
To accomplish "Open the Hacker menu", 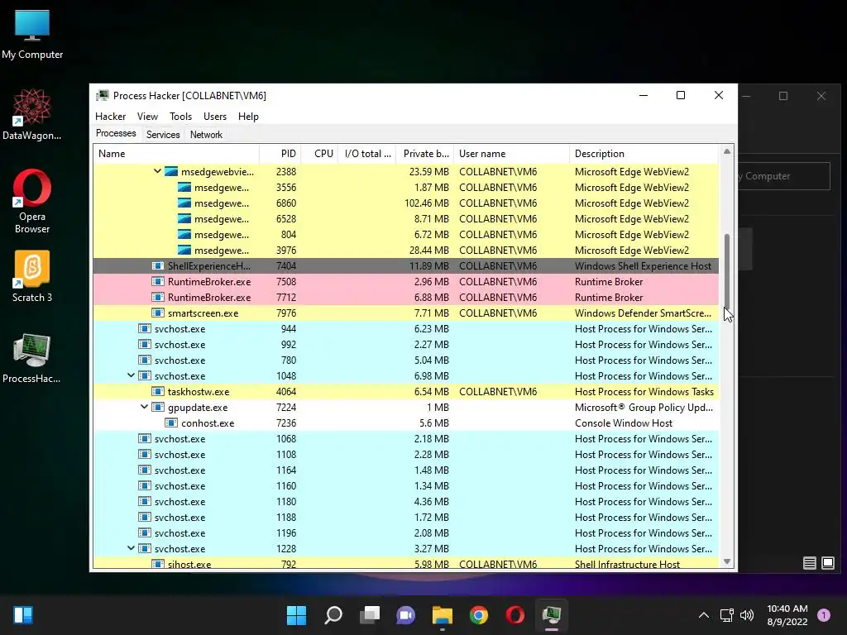I will point(110,116).
